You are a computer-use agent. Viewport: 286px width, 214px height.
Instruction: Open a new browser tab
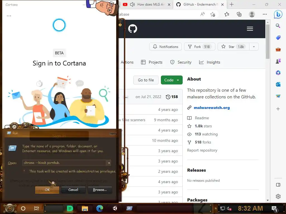232,4
